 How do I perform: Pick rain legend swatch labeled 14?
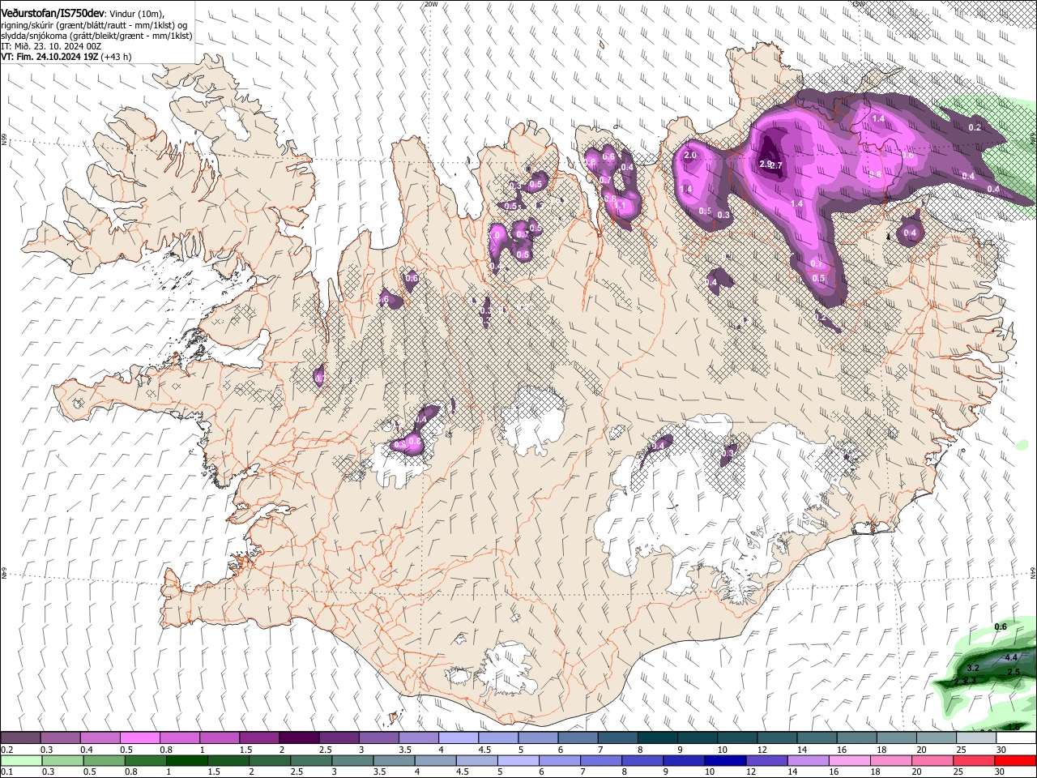coord(809,761)
